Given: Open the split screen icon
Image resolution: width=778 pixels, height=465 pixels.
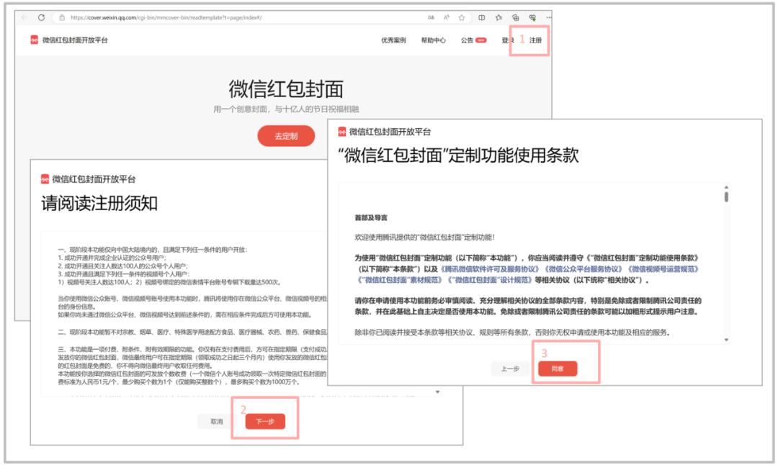Looking at the screenshot, I should click(x=482, y=17).
